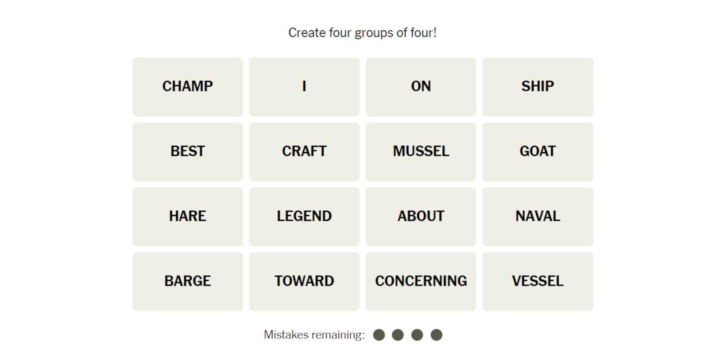Click the BARGE word tile
The image size is (727, 363).
click(x=187, y=282)
